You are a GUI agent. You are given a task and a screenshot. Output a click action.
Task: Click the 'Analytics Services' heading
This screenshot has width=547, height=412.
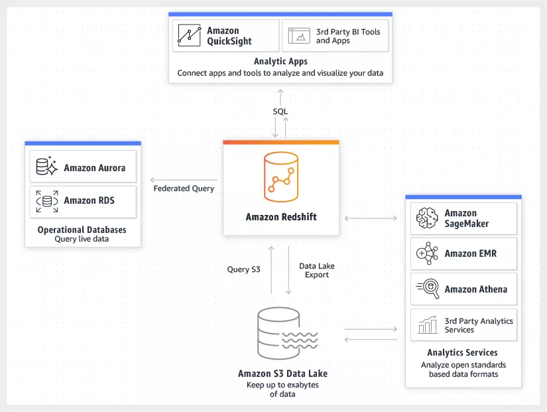point(462,353)
